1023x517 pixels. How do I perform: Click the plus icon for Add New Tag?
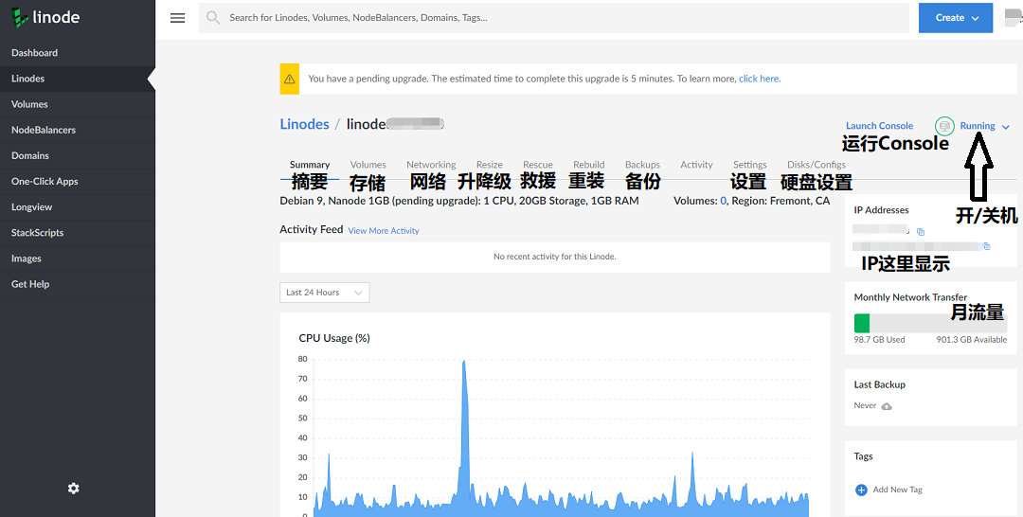pos(861,490)
